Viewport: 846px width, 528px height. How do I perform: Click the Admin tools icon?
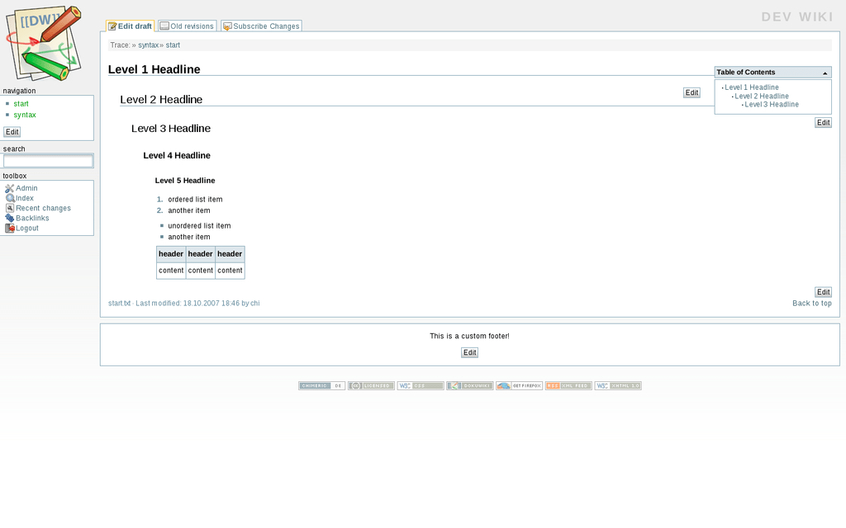pos(9,188)
